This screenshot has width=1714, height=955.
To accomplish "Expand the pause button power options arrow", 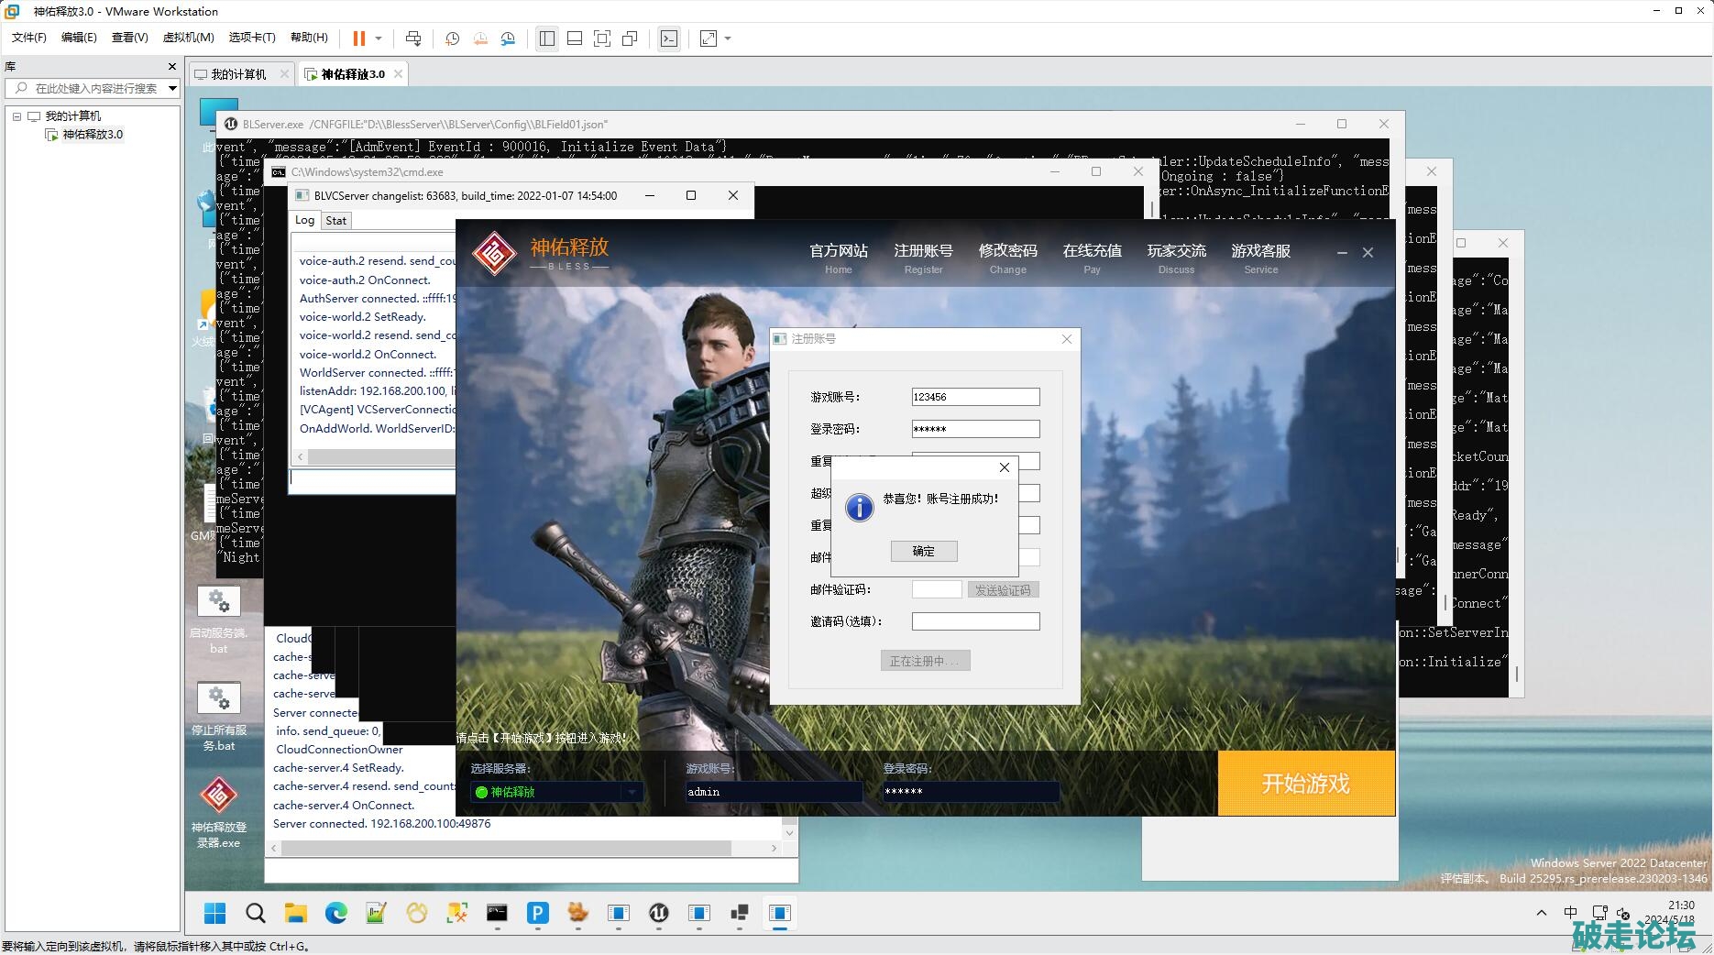I will point(379,38).
